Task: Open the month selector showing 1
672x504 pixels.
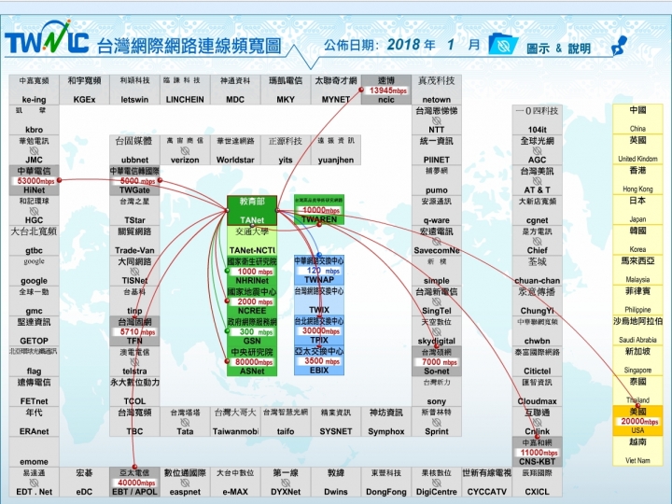Action: coord(451,45)
